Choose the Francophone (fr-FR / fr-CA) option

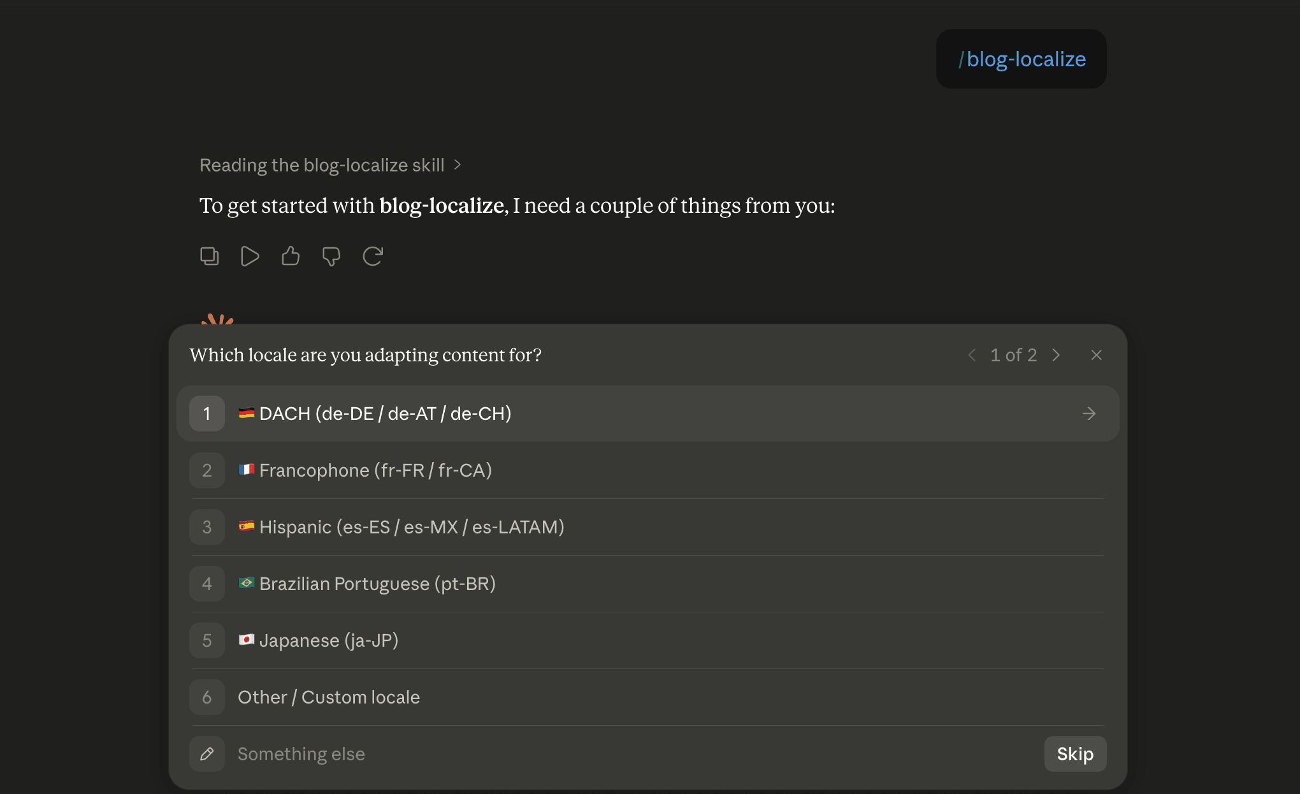[x=647, y=470]
